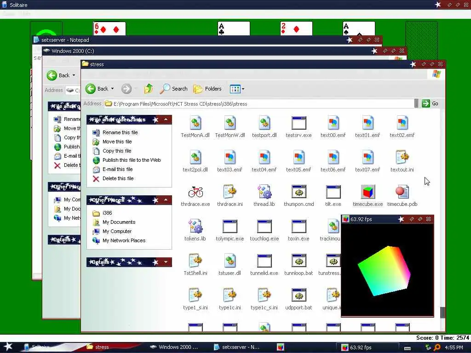The height and width of the screenshot is (353, 471).
Task: Open Back dropdown in Windows 2000 (C:) window
Action: [74, 75]
